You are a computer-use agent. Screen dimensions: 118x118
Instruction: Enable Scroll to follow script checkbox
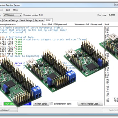coord(52,104)
